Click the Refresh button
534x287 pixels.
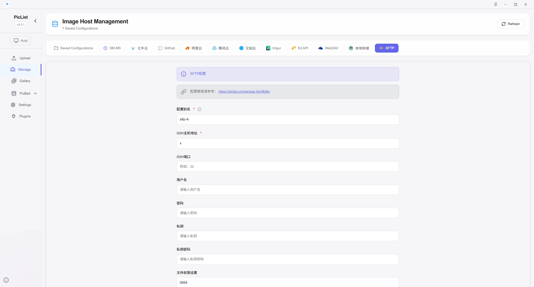point(510,24)
